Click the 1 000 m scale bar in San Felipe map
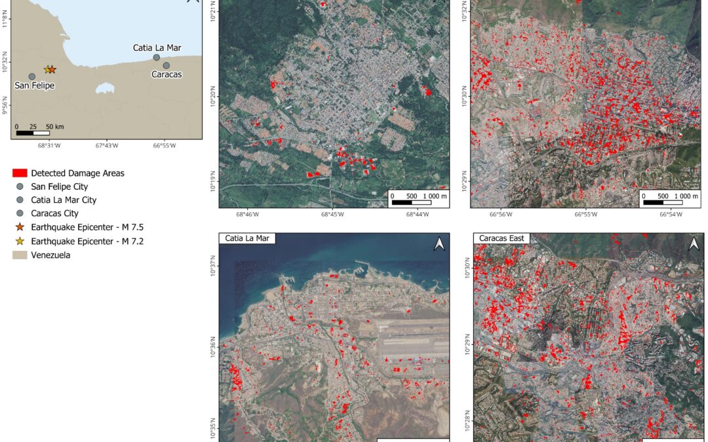This screenshot has height=442, width=708. [x=411, y=202]
